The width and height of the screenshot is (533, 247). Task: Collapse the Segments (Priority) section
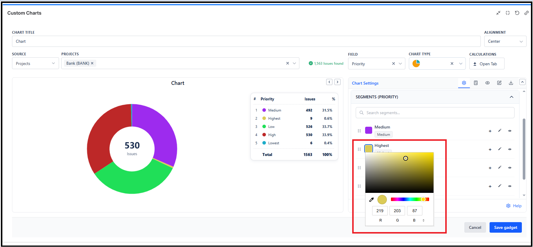click(512, 97)
